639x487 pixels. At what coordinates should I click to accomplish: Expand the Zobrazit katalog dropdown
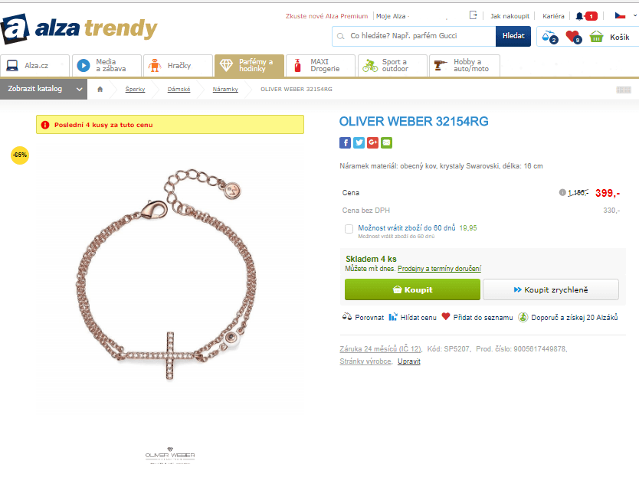click(x=44, y=89)
